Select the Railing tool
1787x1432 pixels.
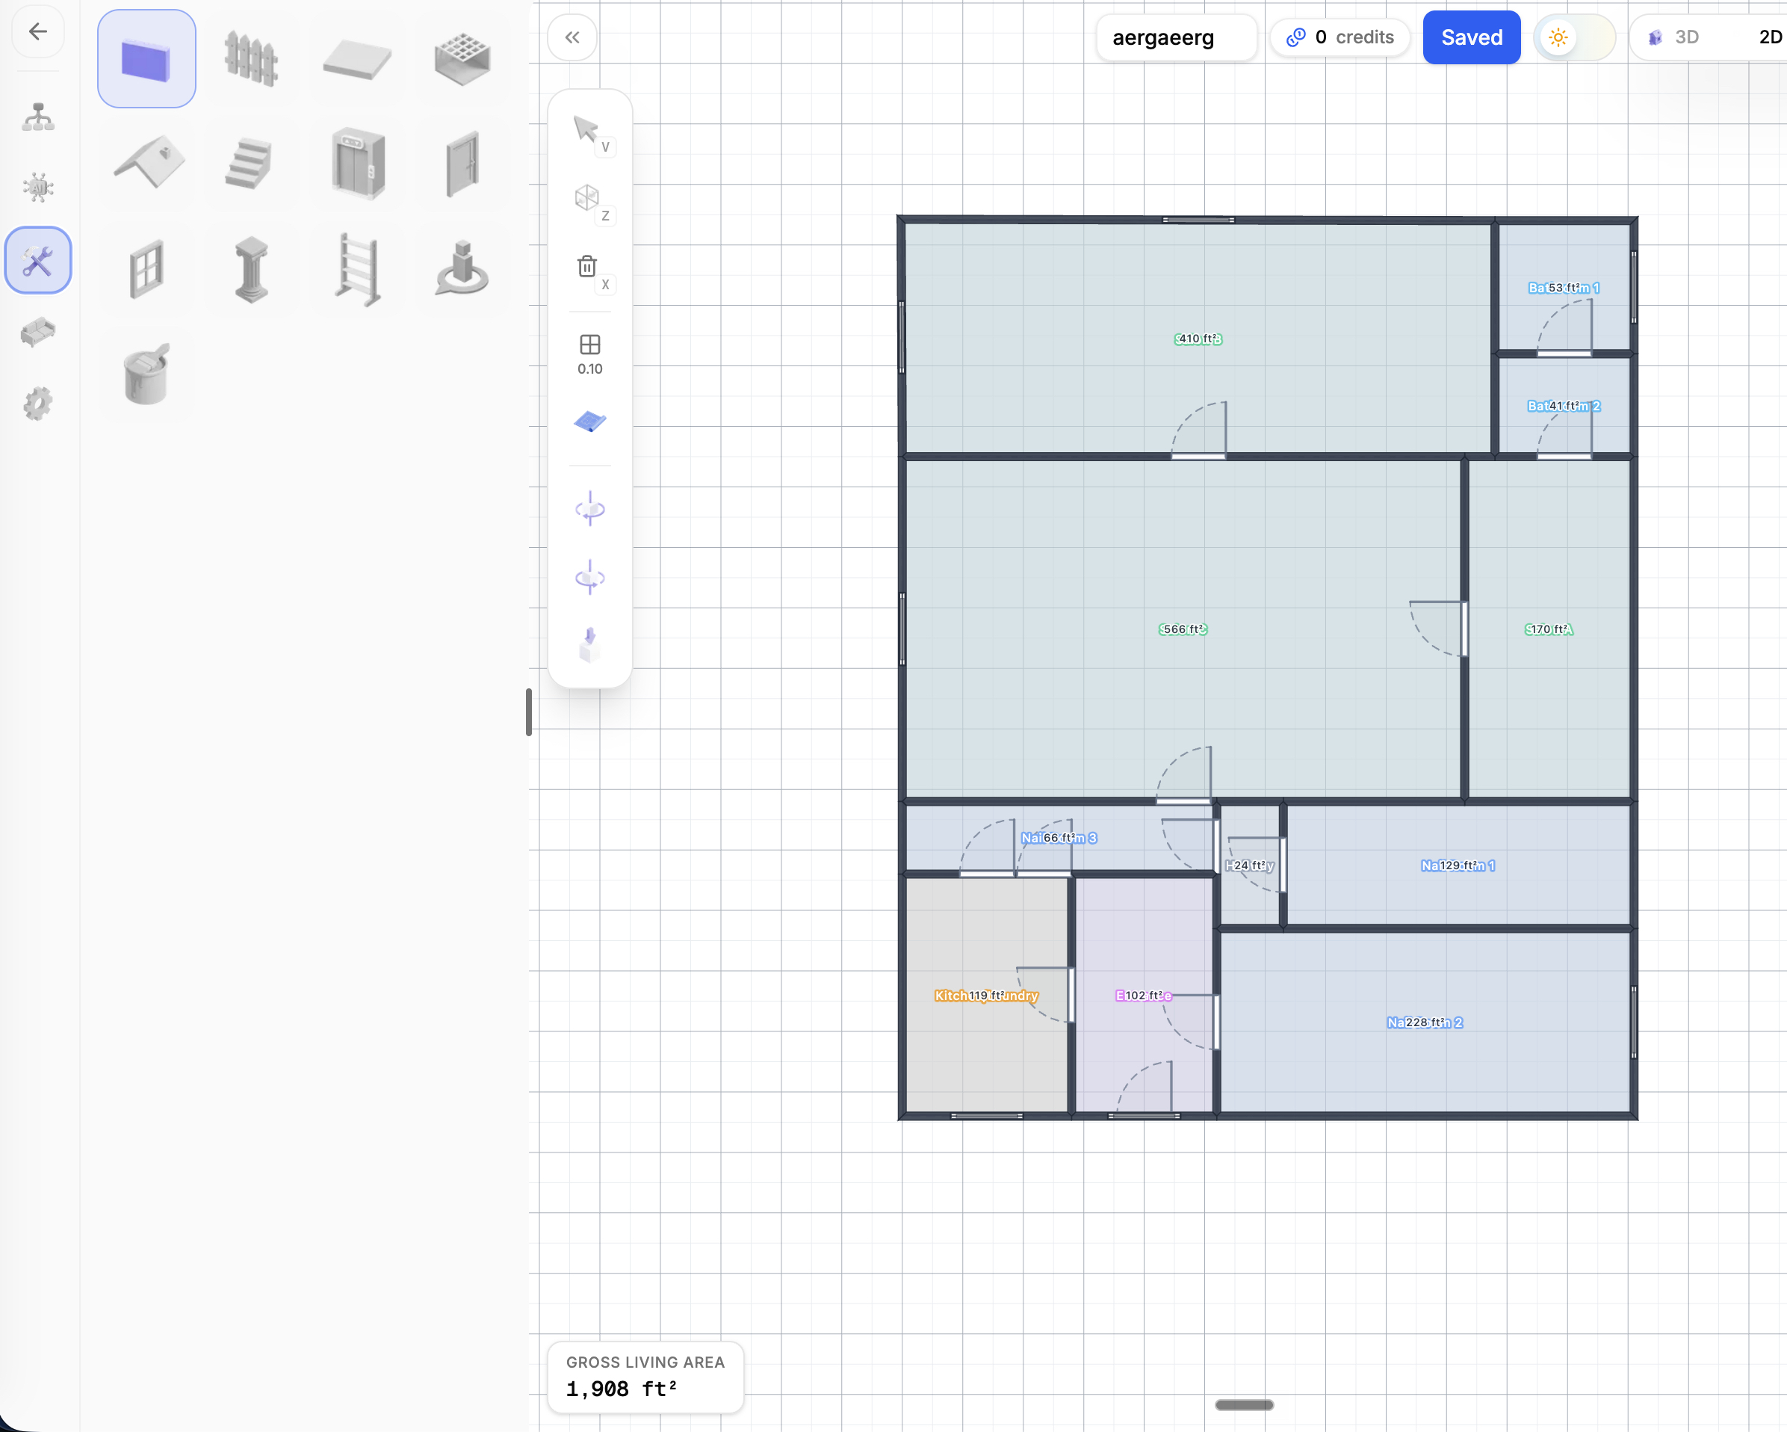[357, 268]
